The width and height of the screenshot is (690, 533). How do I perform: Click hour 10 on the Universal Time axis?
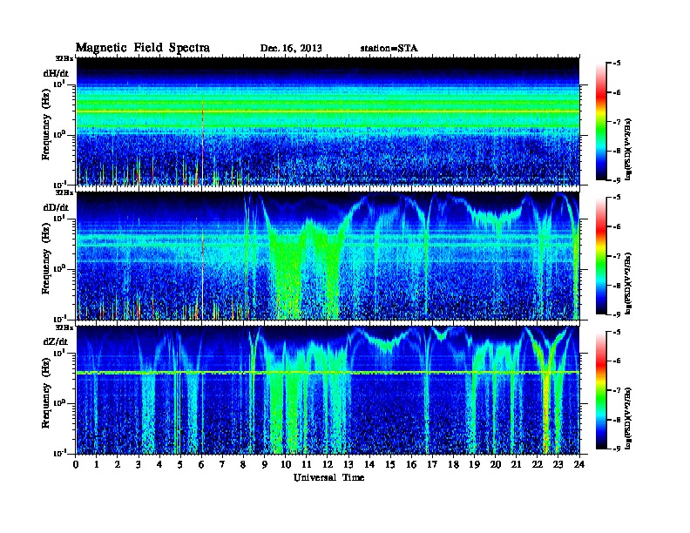286,464
